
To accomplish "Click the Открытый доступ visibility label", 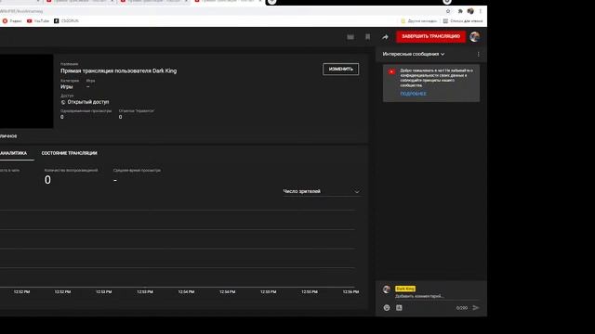I will (x=88, y=102).
